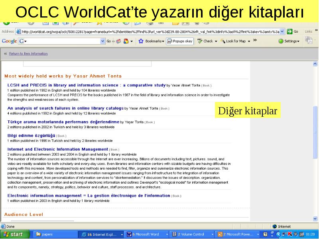Open the address bar URL dropdown

[282, 31]
